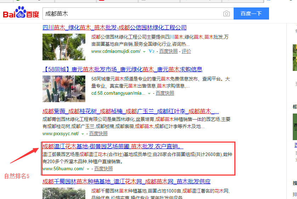Open 成都紫薇_成都桂花树 result title link
This screenshot has width=297, height=199.
131,111
